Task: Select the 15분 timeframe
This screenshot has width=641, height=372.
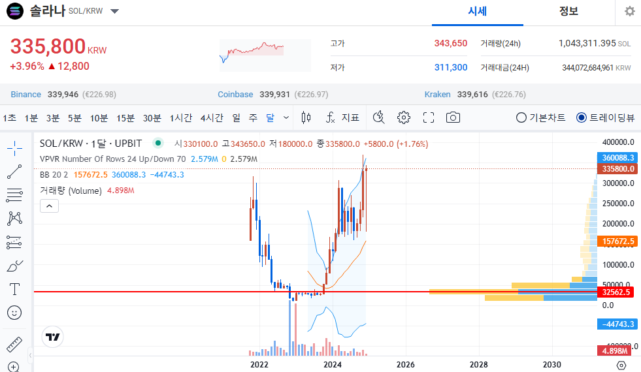Action: tap(125, 118)
